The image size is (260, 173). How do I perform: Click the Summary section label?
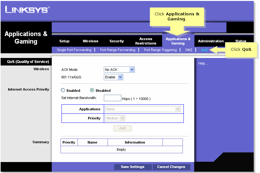41,142
